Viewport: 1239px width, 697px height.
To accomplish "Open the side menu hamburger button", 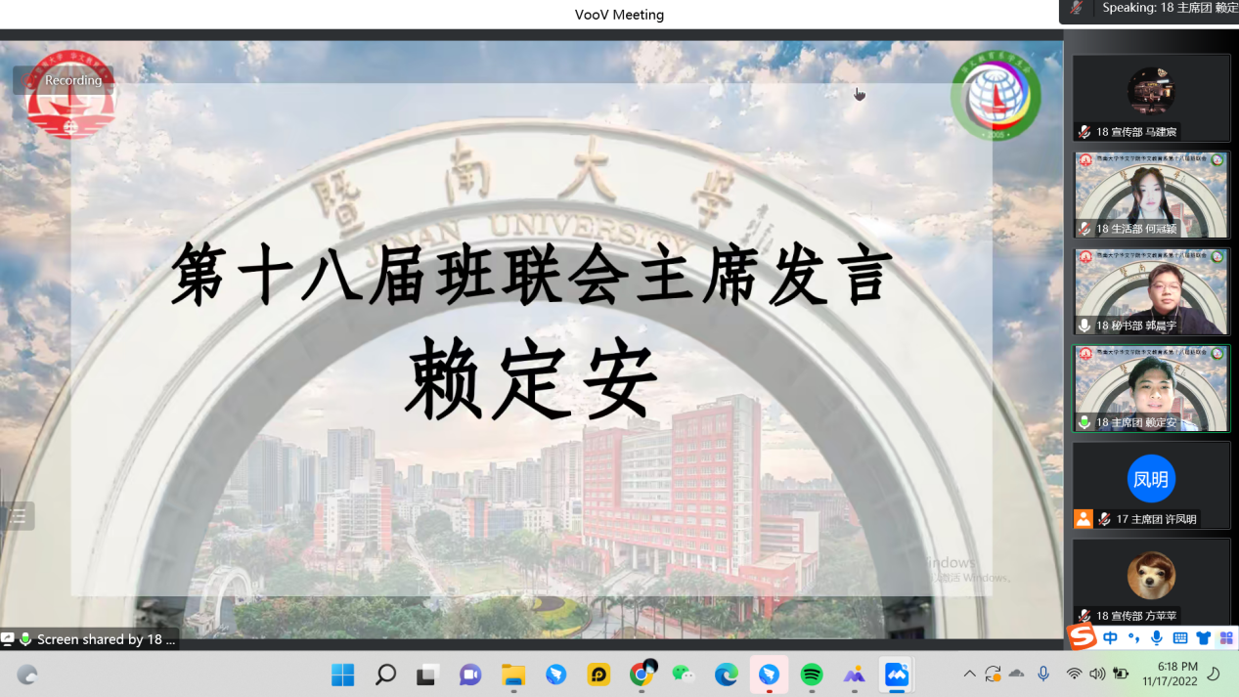I will point(18,516).
